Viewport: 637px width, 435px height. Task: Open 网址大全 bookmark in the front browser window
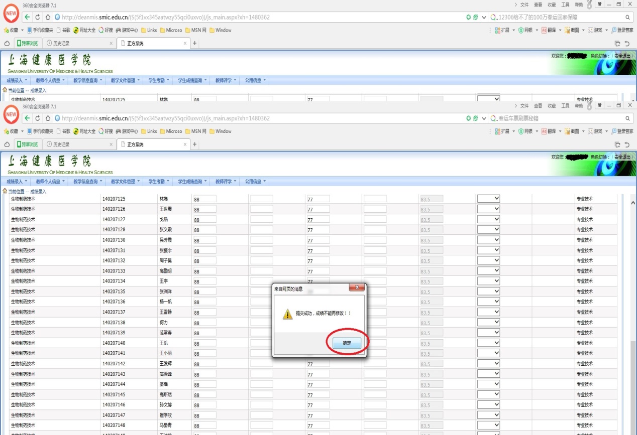84,131
